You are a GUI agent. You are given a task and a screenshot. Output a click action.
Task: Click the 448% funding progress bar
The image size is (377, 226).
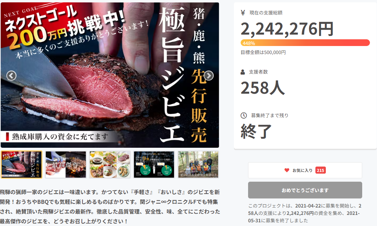[x=305, y=43]
